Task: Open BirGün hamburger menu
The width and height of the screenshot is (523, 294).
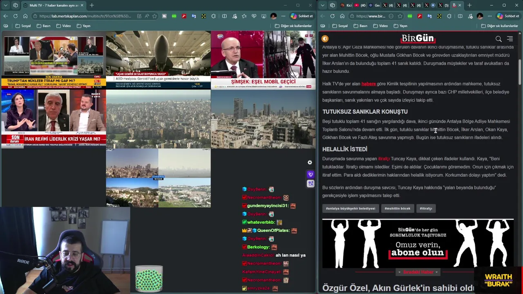Action: 510,39
